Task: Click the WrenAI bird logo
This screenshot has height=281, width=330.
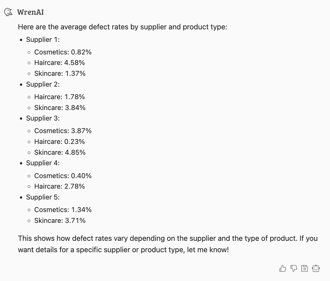Action: [x=9, y=12]
